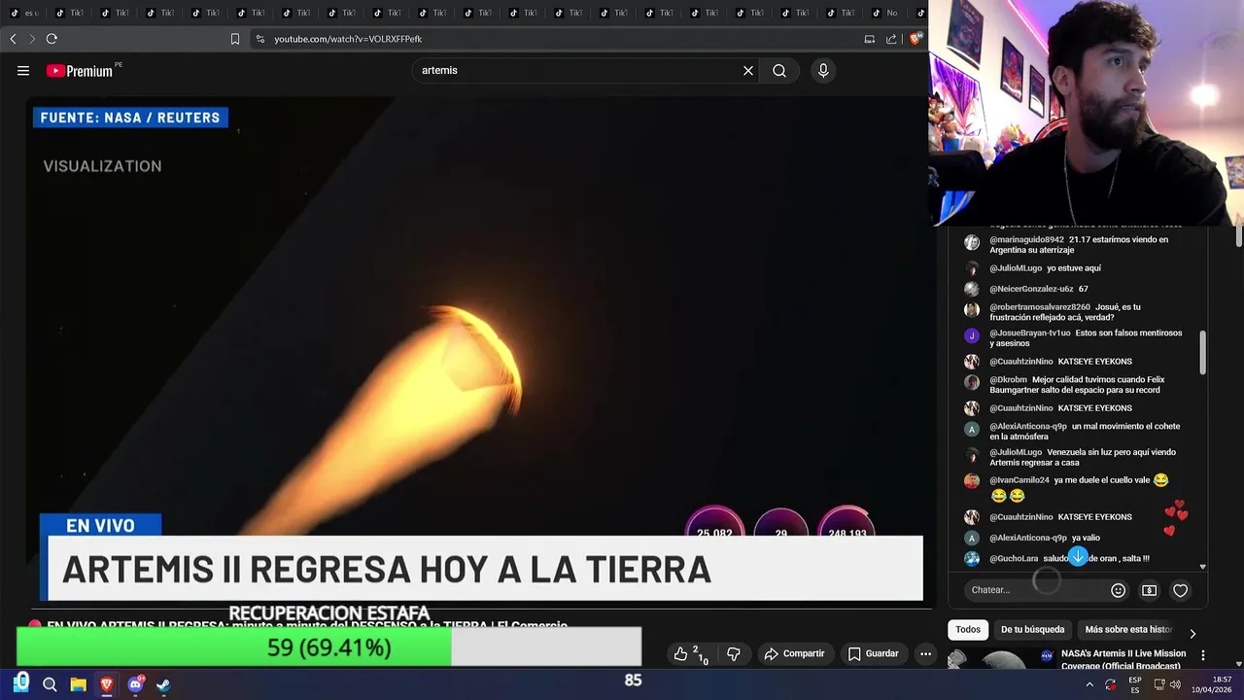Open @JosueBrayan-tv1uo chat username
The height and width of the screenshot is (700, 1244).
point(1029,332)
